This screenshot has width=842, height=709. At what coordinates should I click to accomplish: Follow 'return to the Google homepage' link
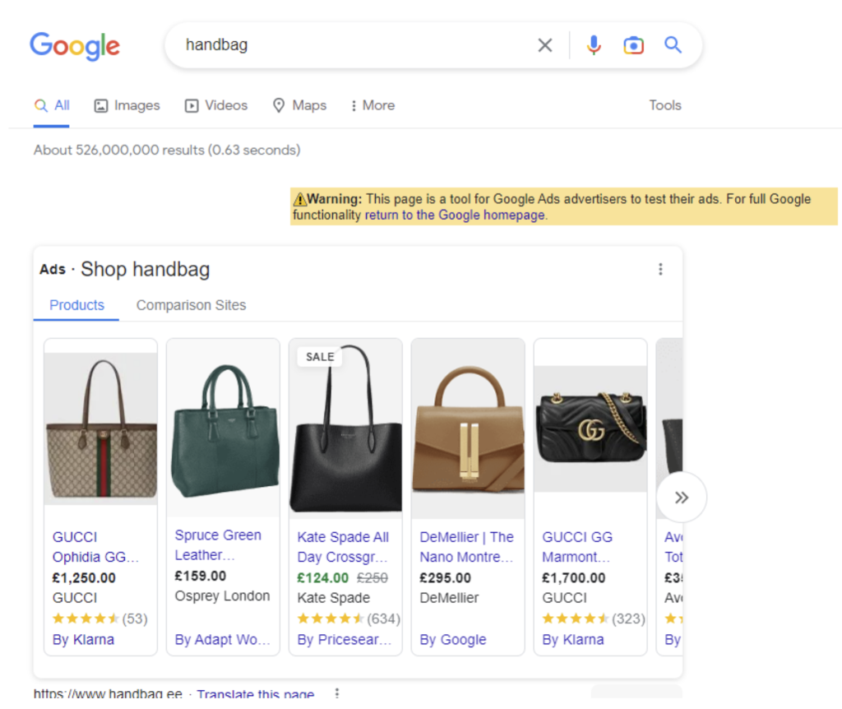click(455, 215)
